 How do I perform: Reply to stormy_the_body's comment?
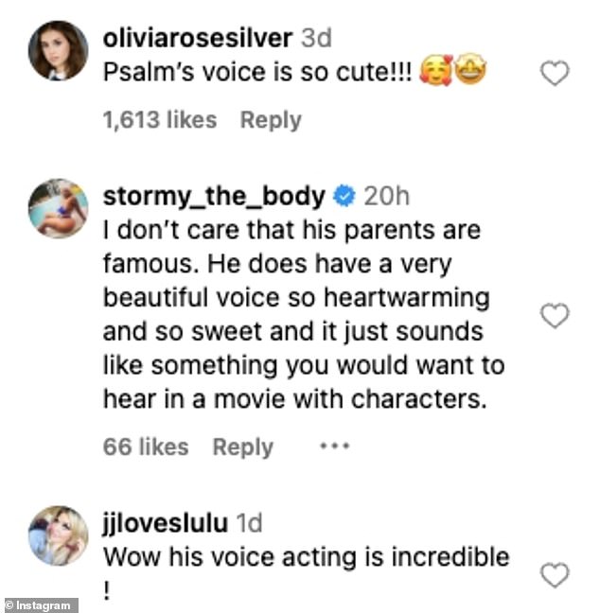click(x=242, y=447)
